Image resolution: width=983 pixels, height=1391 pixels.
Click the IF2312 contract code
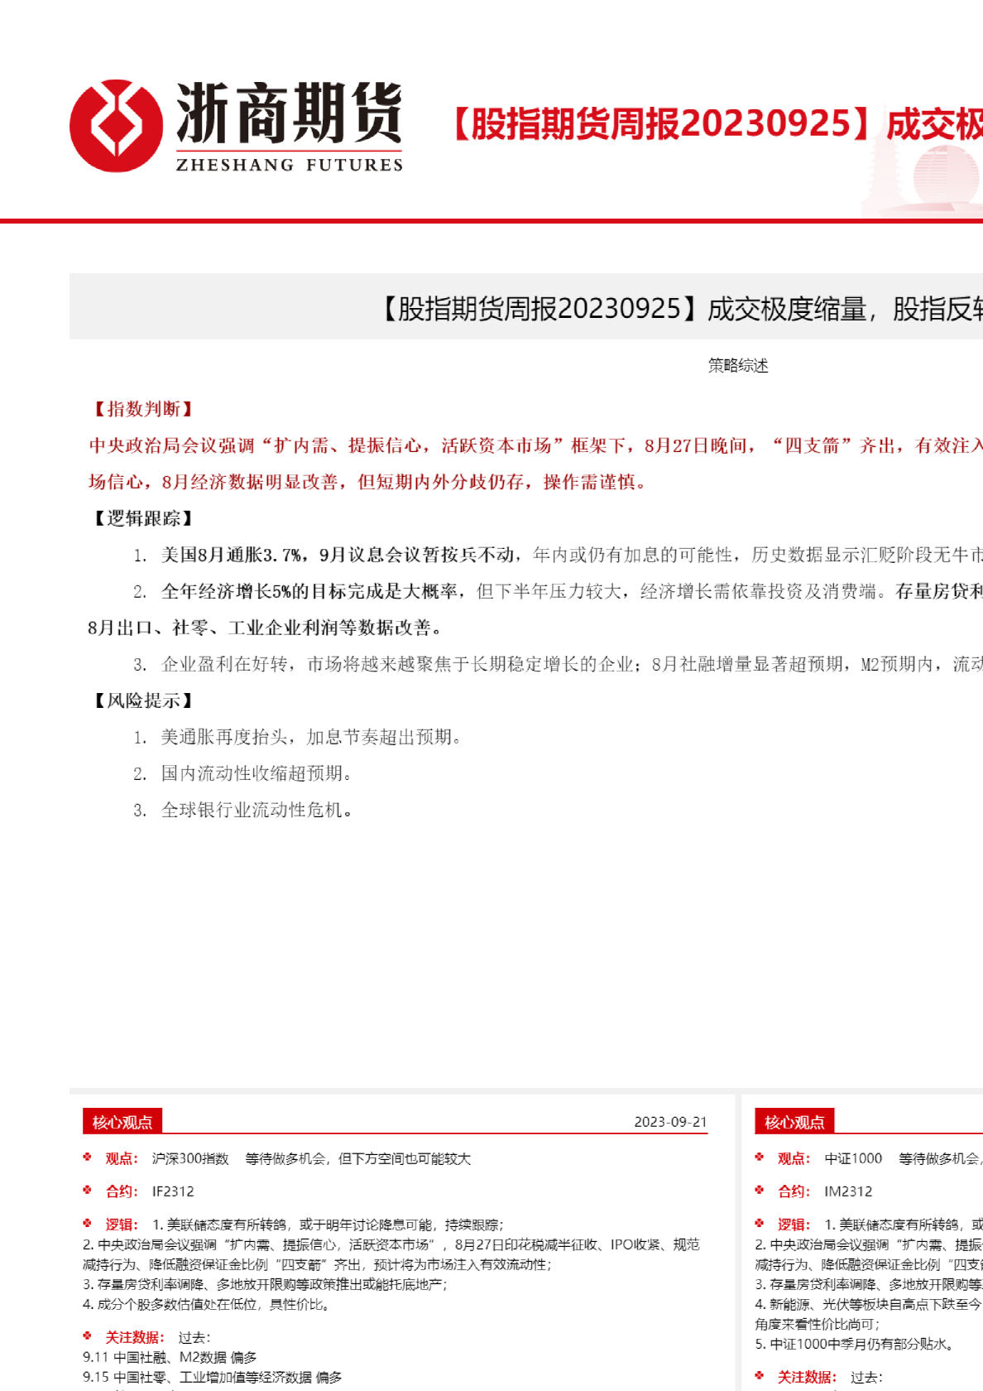pos(173,1191)
